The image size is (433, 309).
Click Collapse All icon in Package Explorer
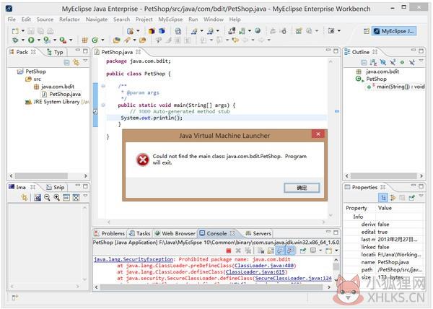point(66,62)
